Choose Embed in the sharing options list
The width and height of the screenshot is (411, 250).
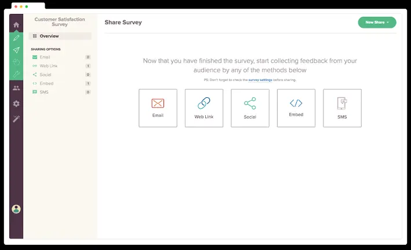coord(60,83)
